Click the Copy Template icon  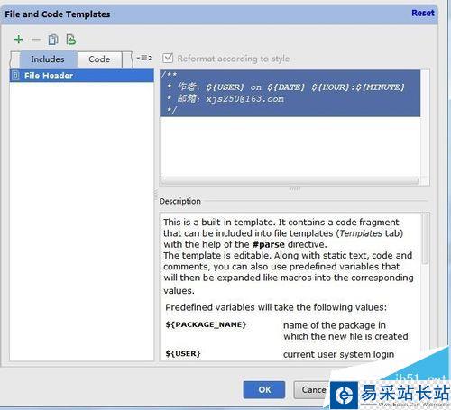[53, 40]
